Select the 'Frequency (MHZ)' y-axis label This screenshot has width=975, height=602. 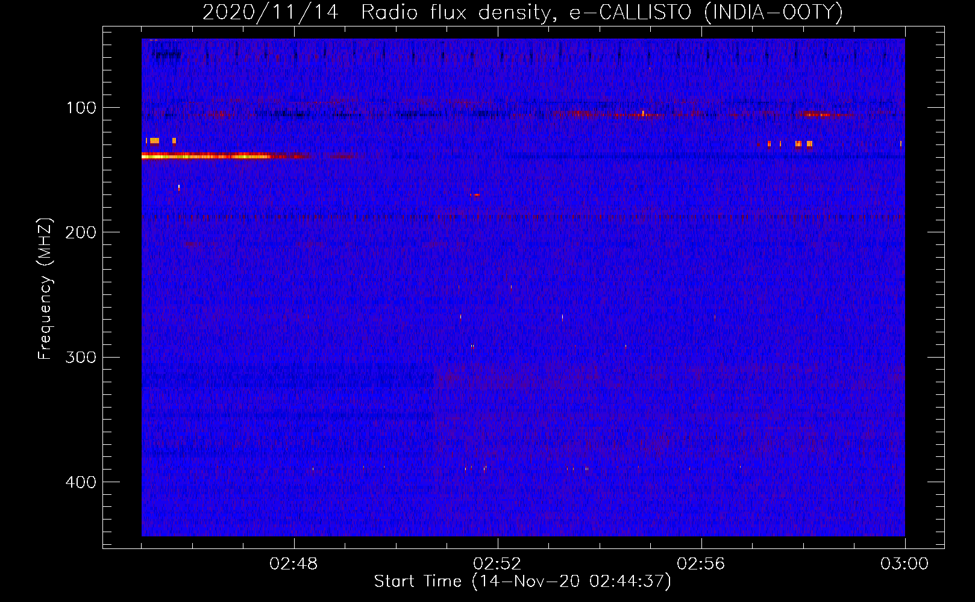[x=45, y=289]
